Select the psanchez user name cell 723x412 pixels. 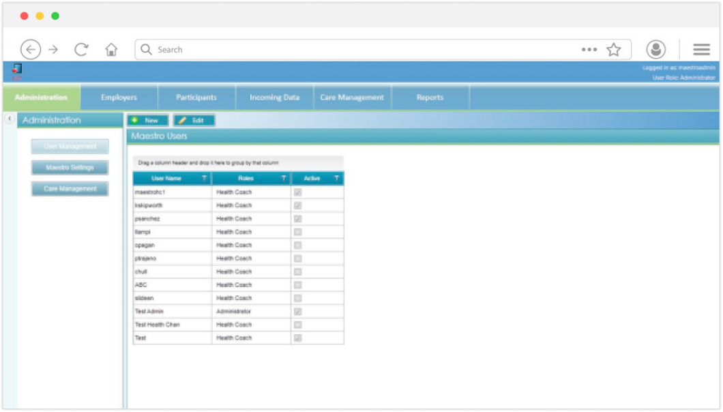tap(173, 219)
